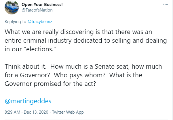Click the 'Replying to' label text
This screenshot has height=120, width=173.
pyautogui.click(x=15, y=22)
